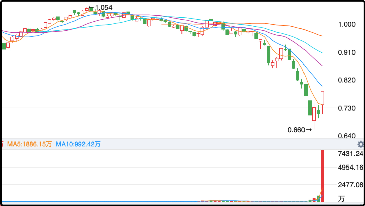Click the 7431.24 volume axis label

[350, 153]
